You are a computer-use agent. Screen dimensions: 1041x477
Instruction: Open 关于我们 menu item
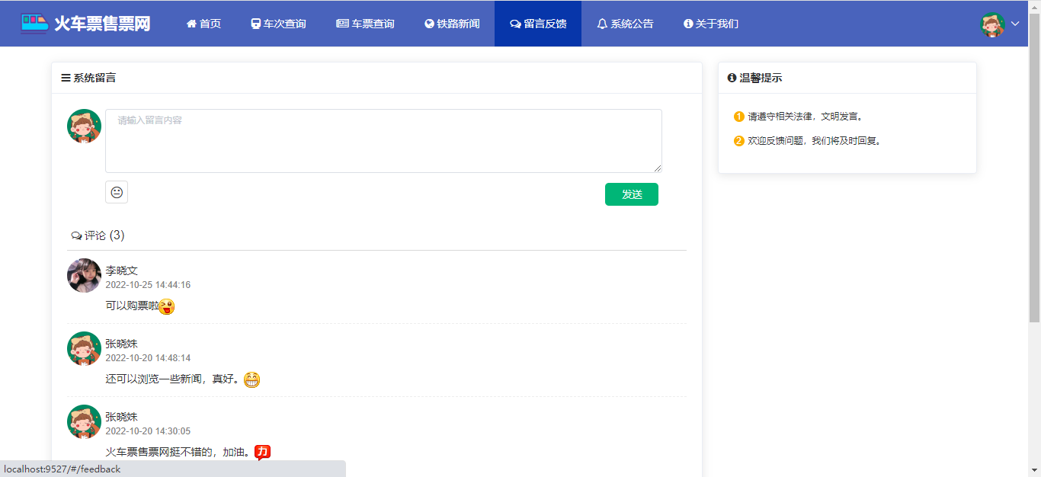[x=711, y=24]
